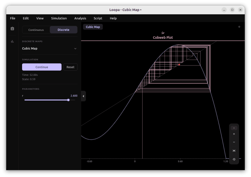Screen dimensions: 251x177
Task: Add a new tab with the plus icon
Action: coord(239,27)
